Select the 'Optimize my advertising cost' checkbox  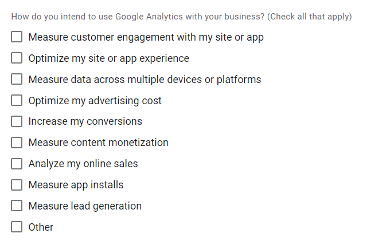click(17, 101)
